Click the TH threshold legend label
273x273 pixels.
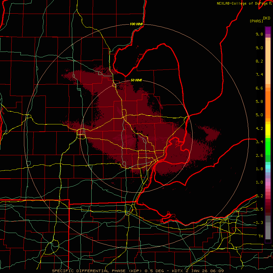point(261,236)
